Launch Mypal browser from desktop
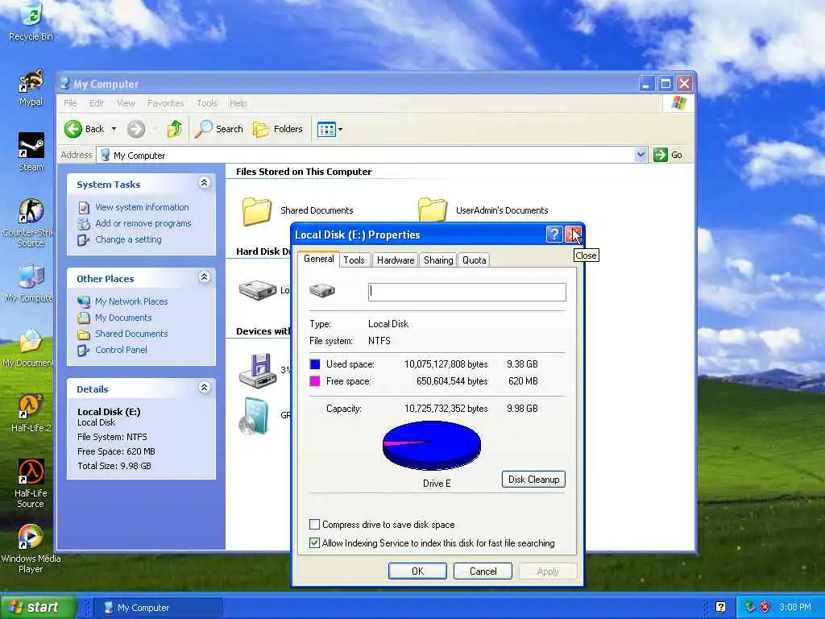The width and height of the screenshot is (825, 619). point(31,87)
